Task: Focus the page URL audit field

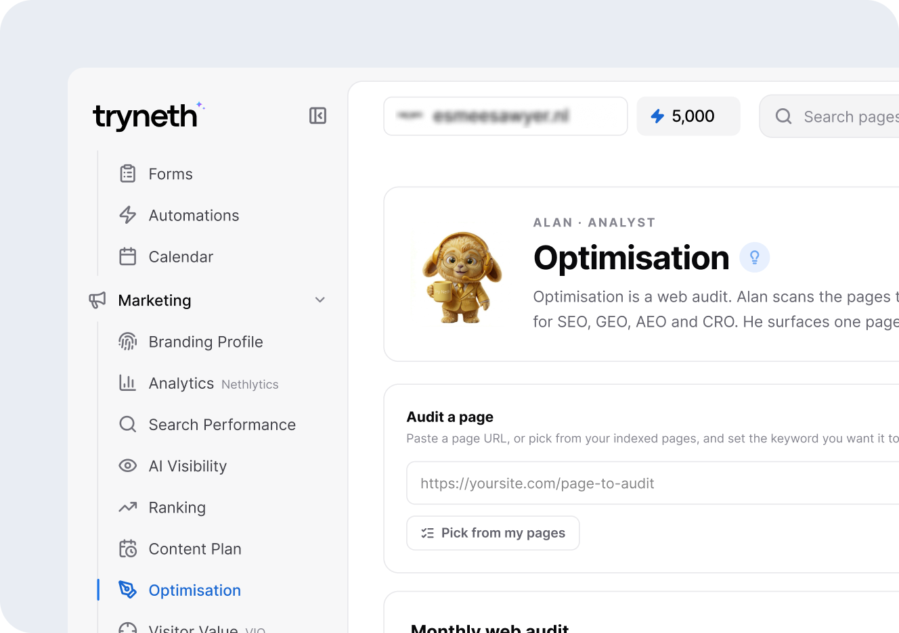Action: click(653, 483)
